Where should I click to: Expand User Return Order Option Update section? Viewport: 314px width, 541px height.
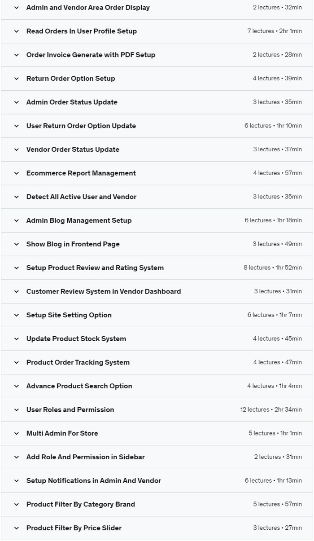[x=81, y=126]
